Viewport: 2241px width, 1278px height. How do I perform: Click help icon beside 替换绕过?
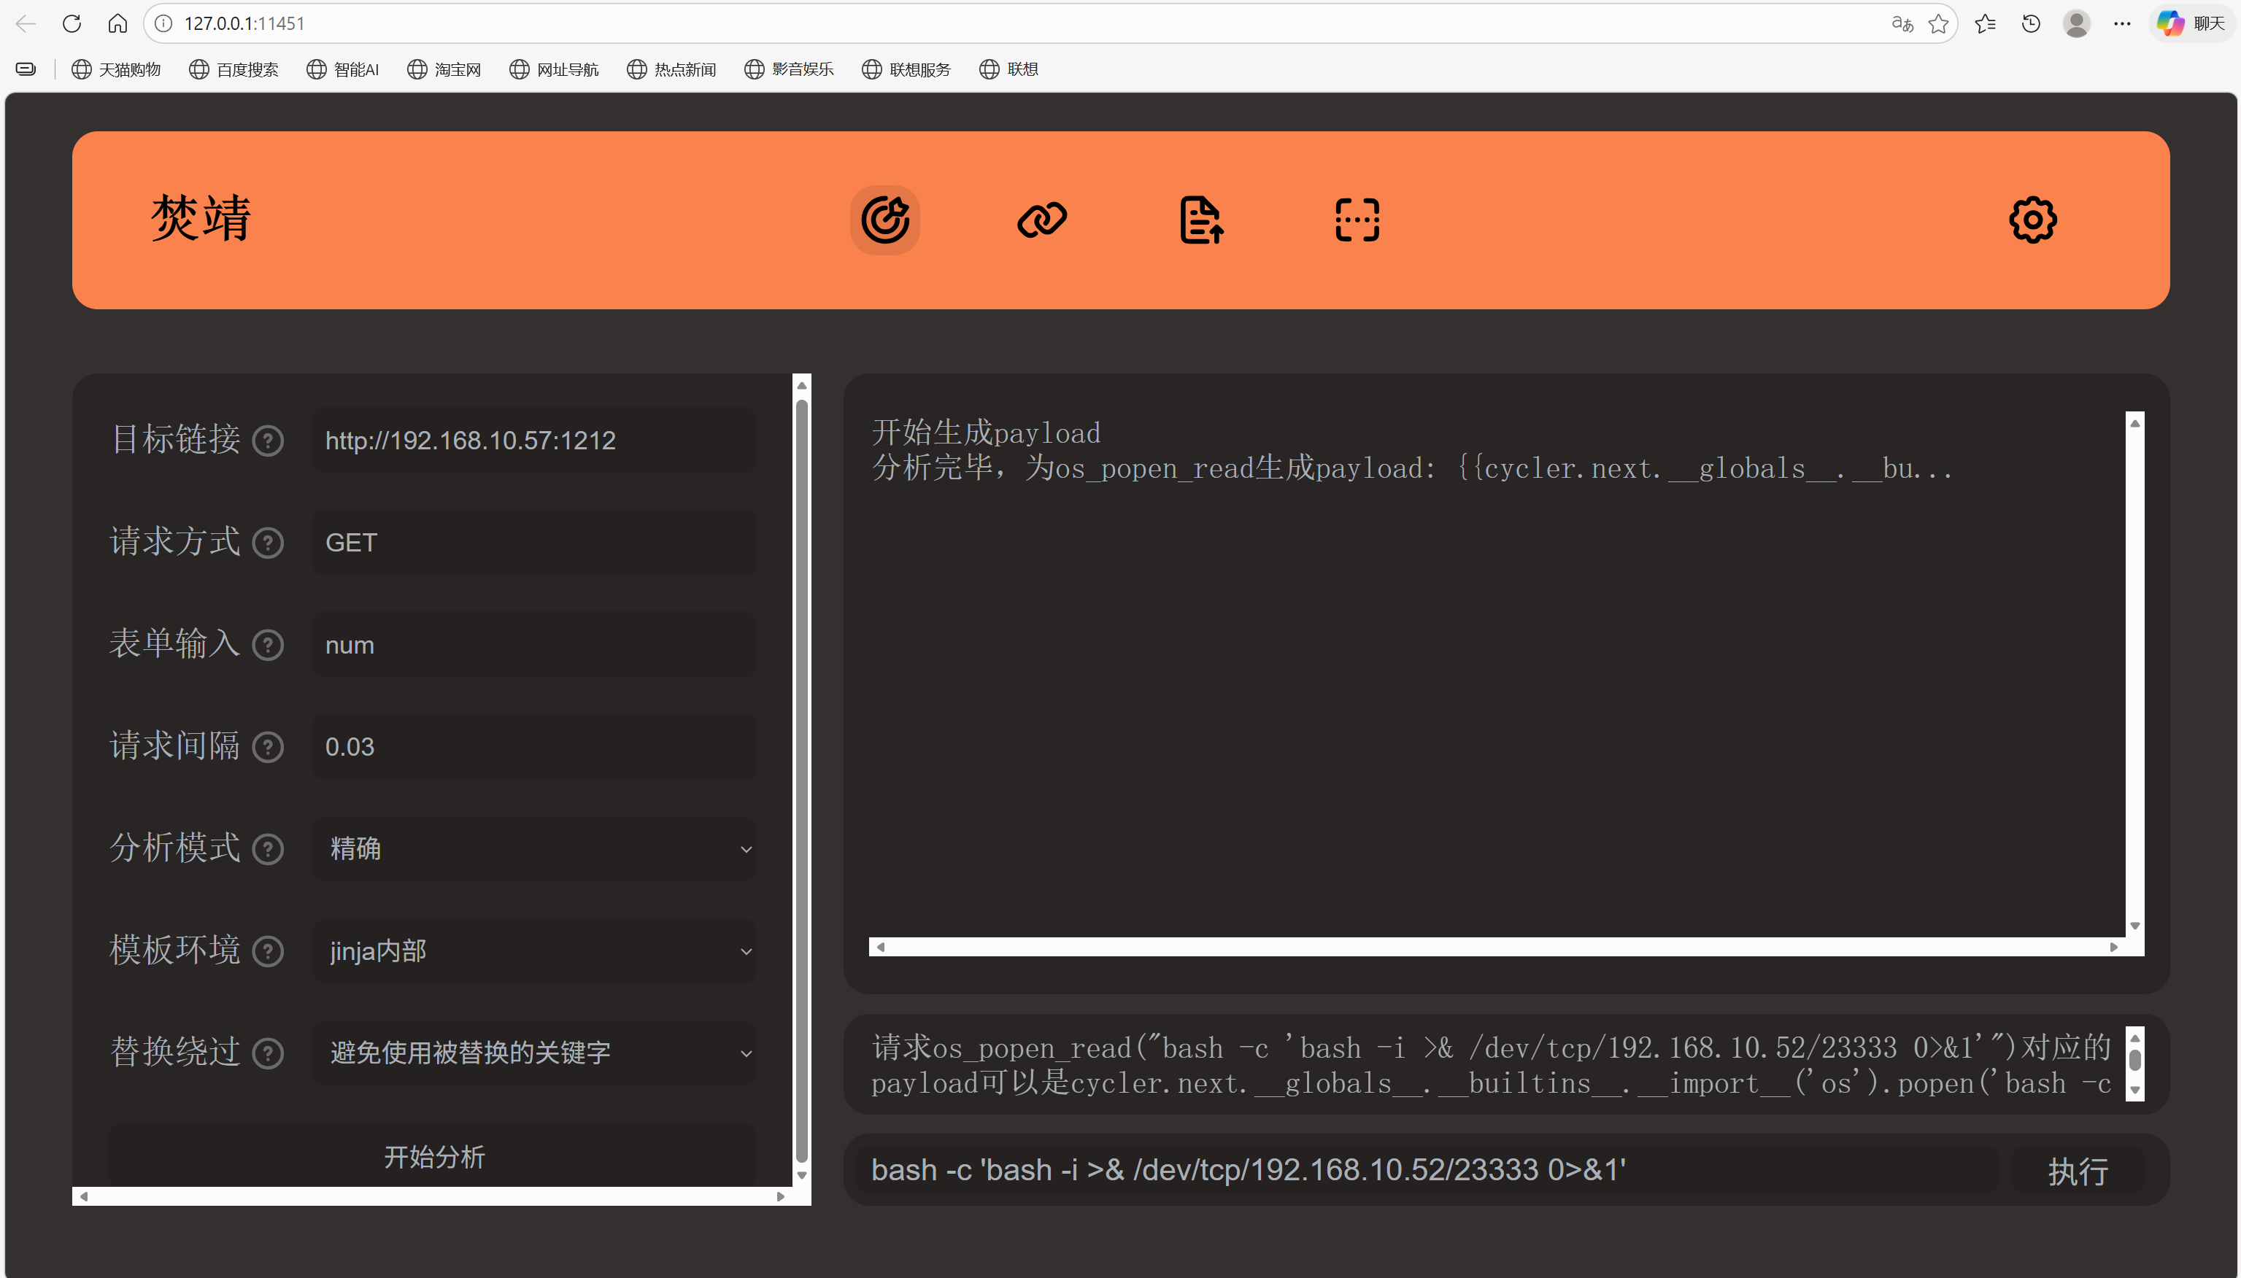(x=268, y=1053)
